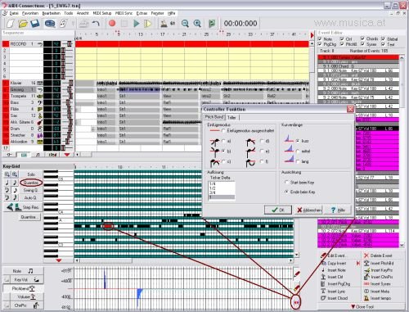This screenshot has height=312, width=409.
Task: Select the Pitchbend controller view button
Action: click(x=23, y=288)
